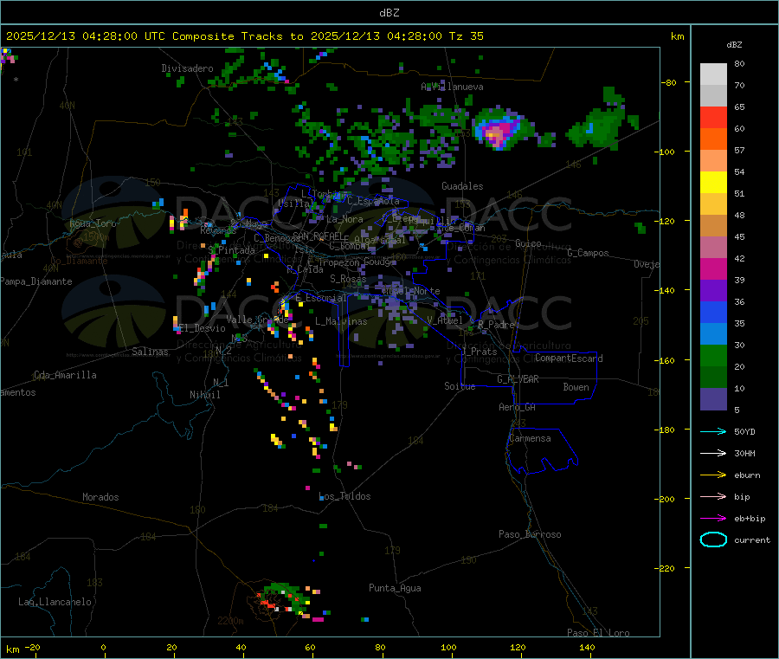The image size is (779, 659).
Task: Click the 'Los_Toldos' map label
Action: tap(344, 496)
